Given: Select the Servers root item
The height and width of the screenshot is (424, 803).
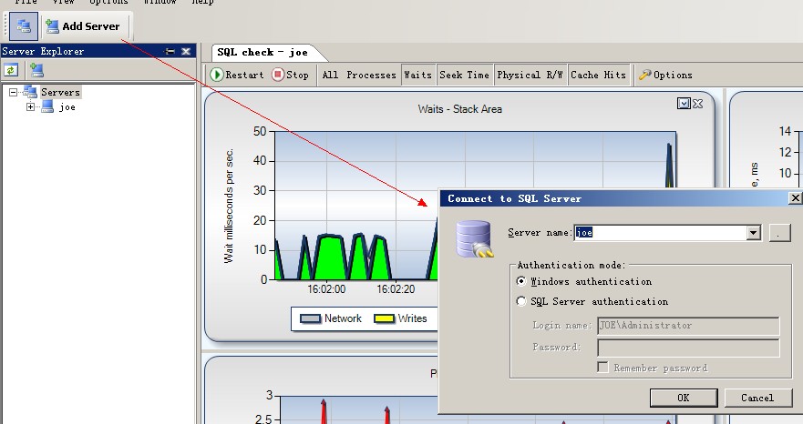Looking at the screenshot, I should coord(60,92).
